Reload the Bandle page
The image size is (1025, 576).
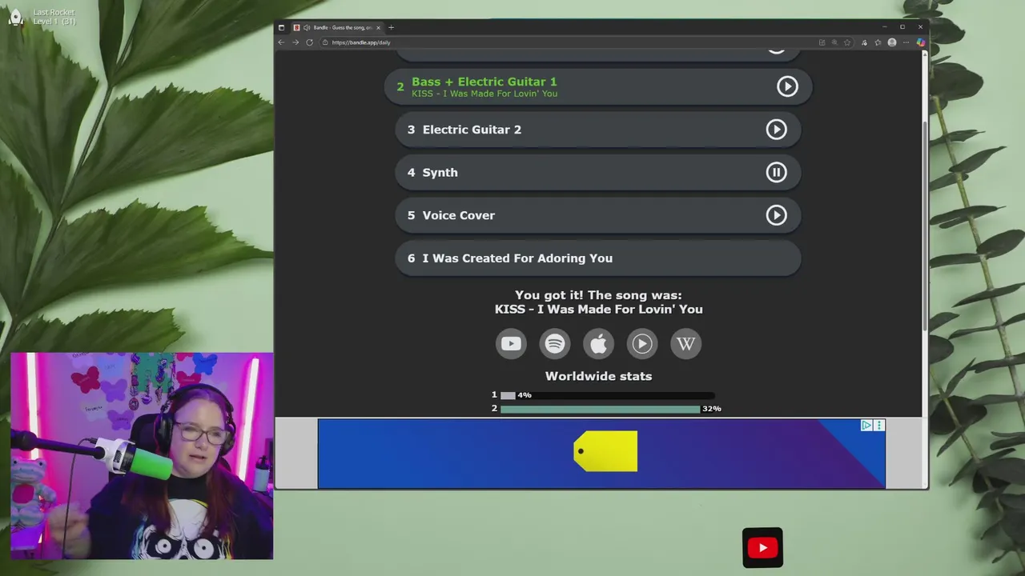point(309,42)
